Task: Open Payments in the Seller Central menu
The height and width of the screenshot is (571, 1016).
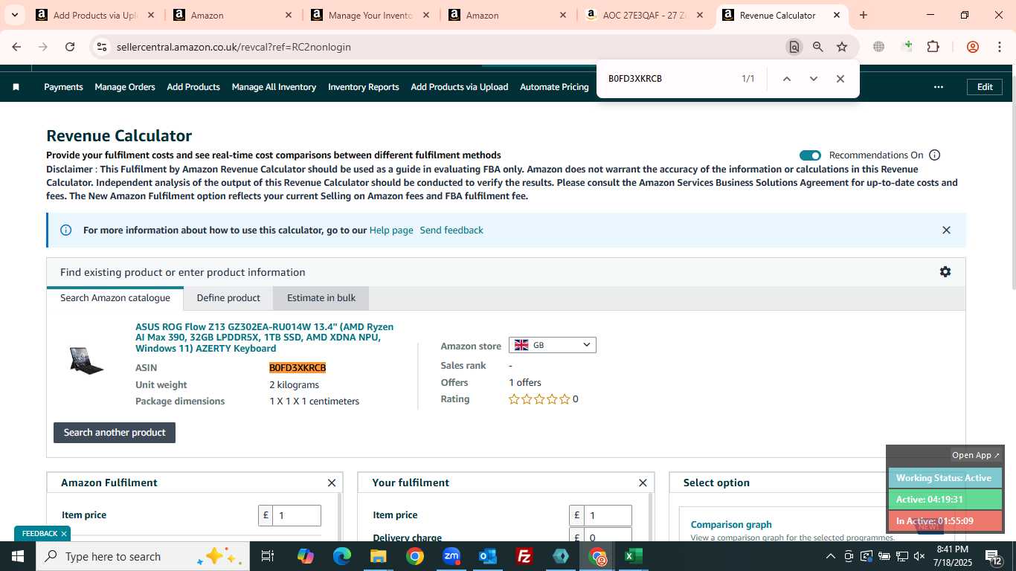Action: click(63, 87)
